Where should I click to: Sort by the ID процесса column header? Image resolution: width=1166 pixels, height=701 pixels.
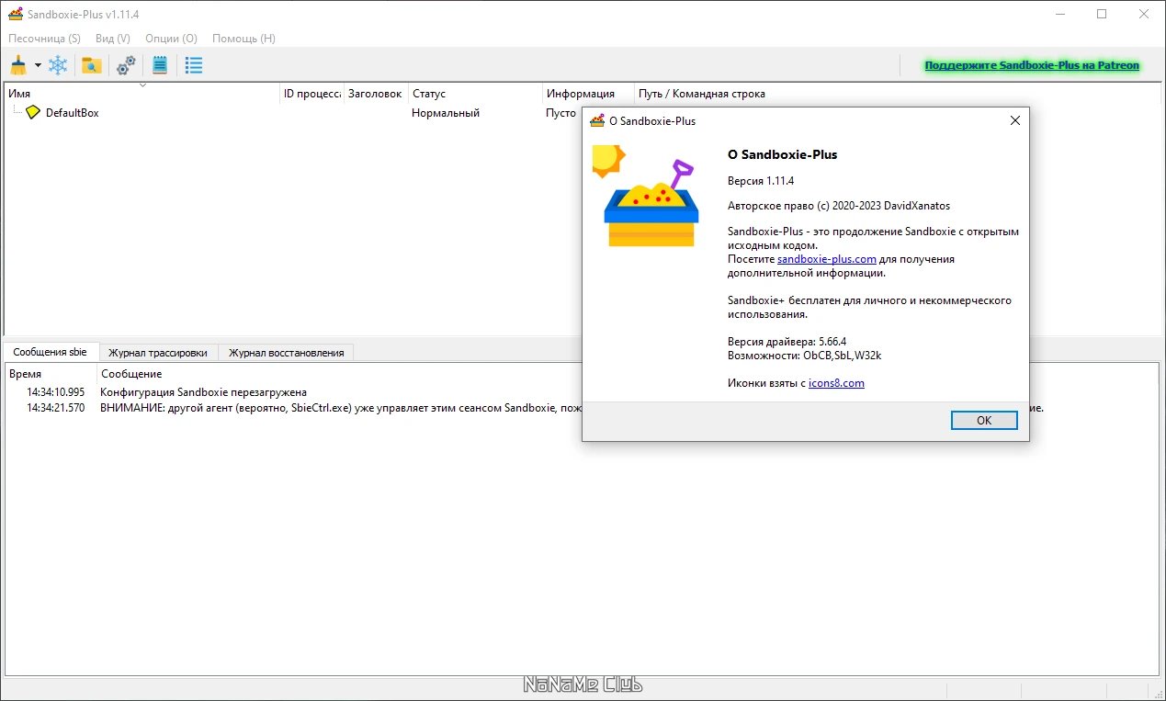point(311,94)
